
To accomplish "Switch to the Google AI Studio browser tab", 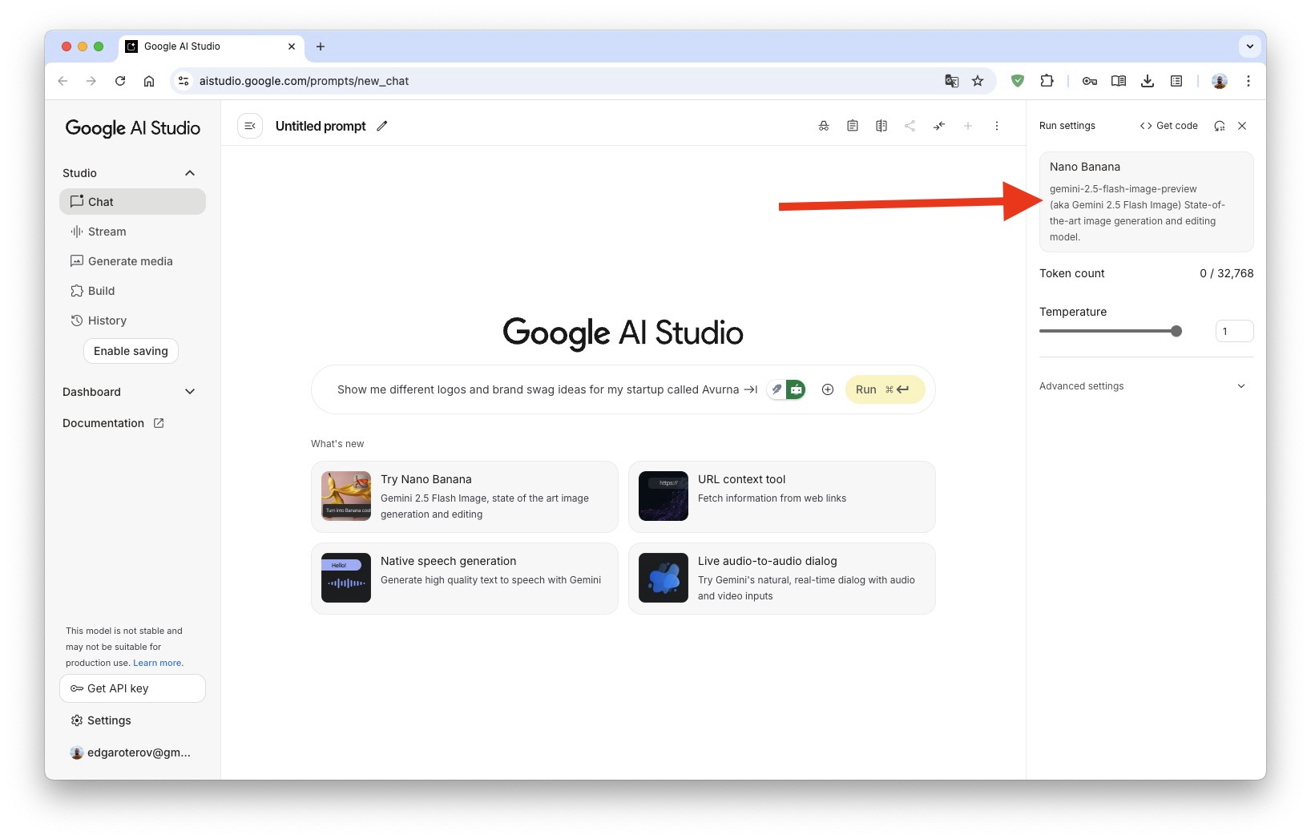I will click(212, 46).
